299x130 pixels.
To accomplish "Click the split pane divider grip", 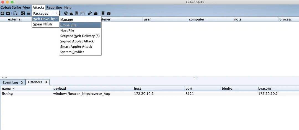I will [195, 78].
